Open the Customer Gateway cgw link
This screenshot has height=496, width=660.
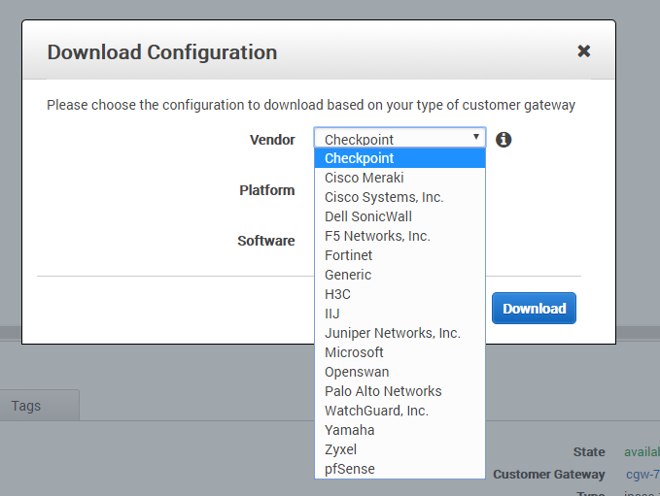[643, 474]
